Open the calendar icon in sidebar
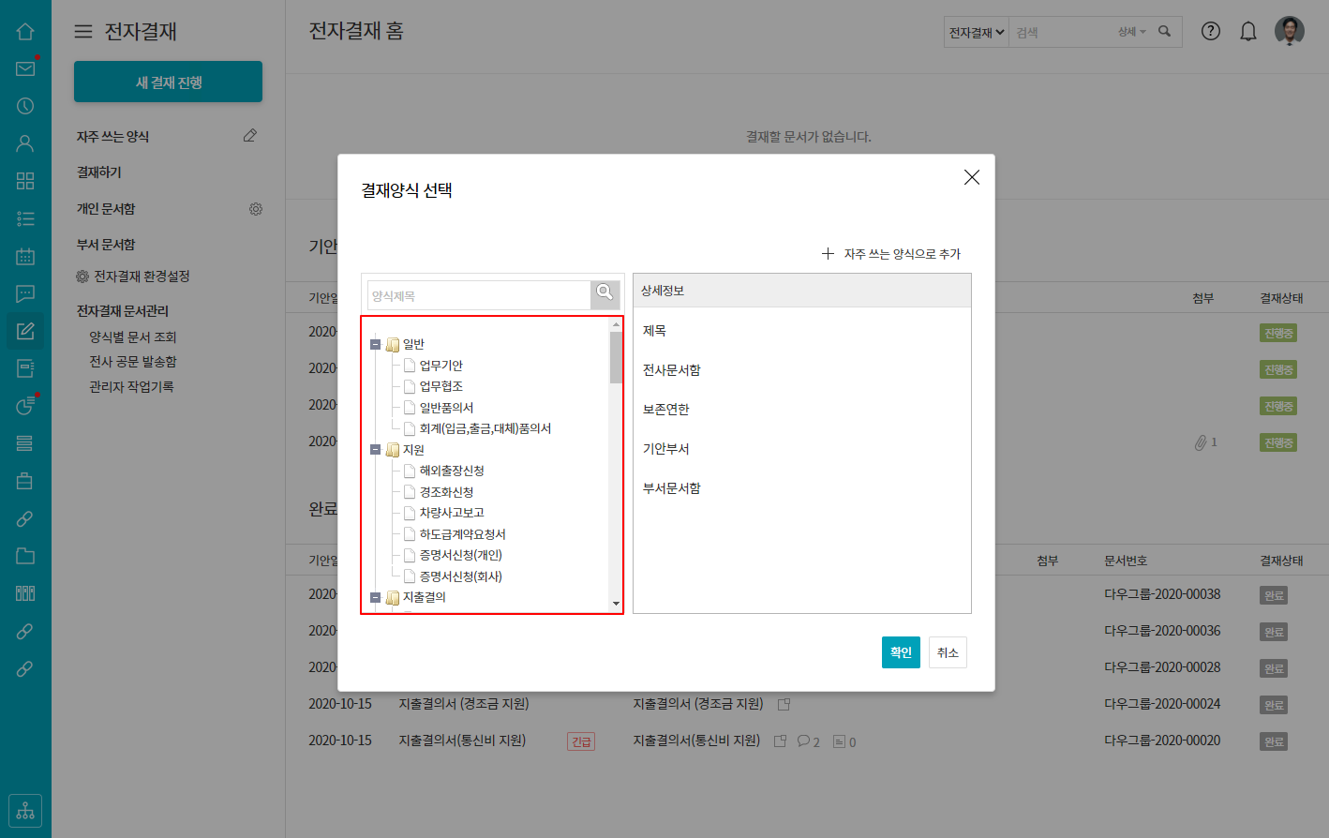Image resolution: width=1329 pixels, height=838 pixels. click(25, 256)
